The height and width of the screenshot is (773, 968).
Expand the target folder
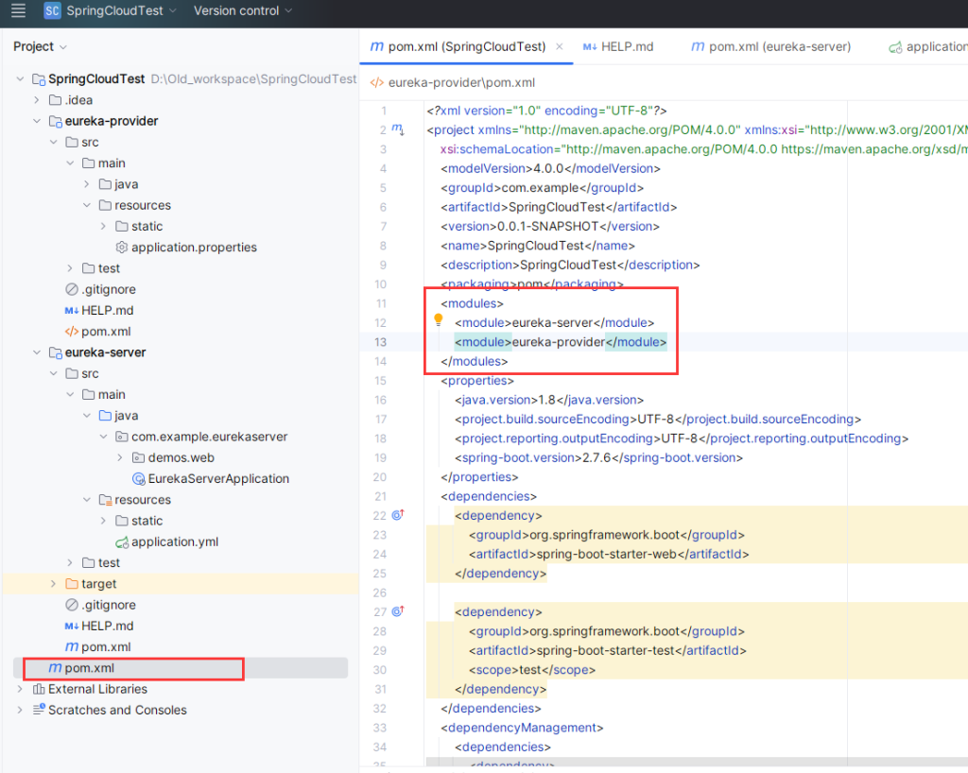(x=53, y=584)
